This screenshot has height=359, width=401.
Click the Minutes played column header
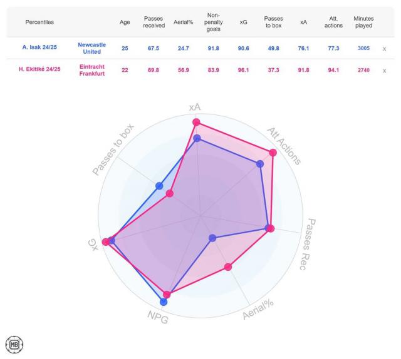363,22
